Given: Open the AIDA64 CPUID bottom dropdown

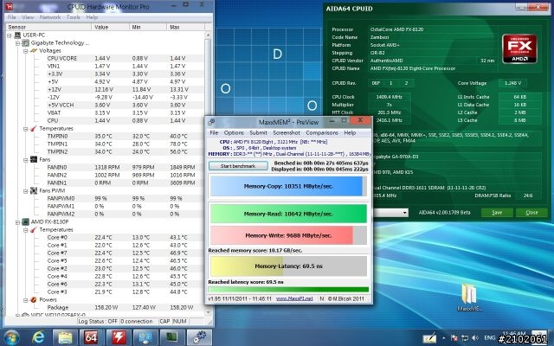Looking at the screenshot, I should click(x=404, y=213).
